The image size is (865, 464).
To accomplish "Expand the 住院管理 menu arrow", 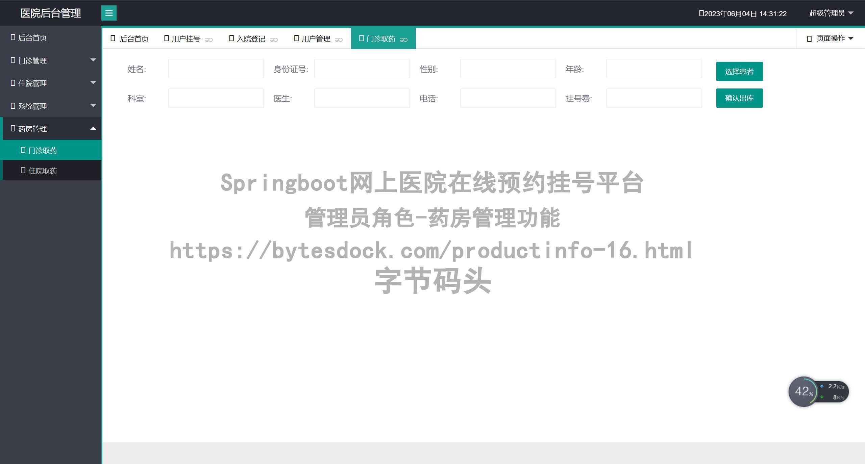I will [x=93, y=83].
